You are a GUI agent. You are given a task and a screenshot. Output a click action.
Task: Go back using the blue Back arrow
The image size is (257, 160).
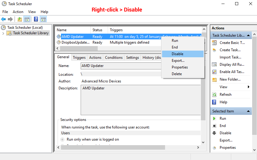click(x=3, y=19)
